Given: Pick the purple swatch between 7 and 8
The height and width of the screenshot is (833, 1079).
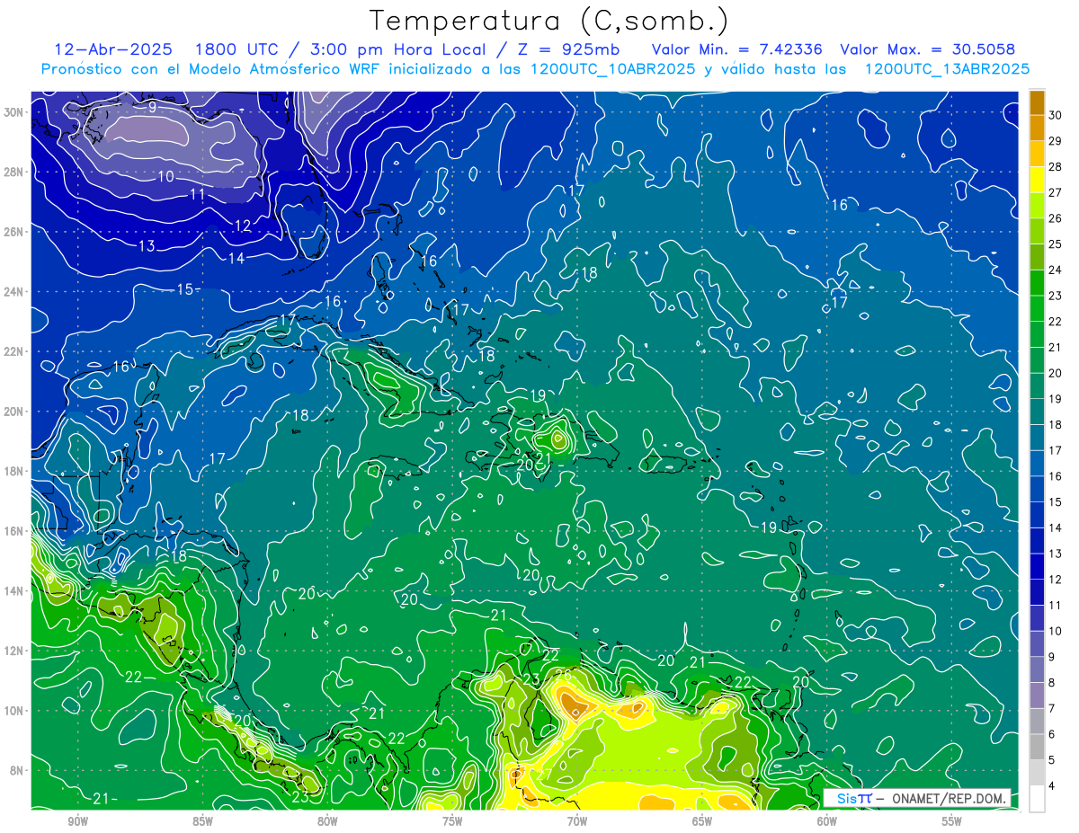Looking at the screenshot, I should tap(1037, 695).
